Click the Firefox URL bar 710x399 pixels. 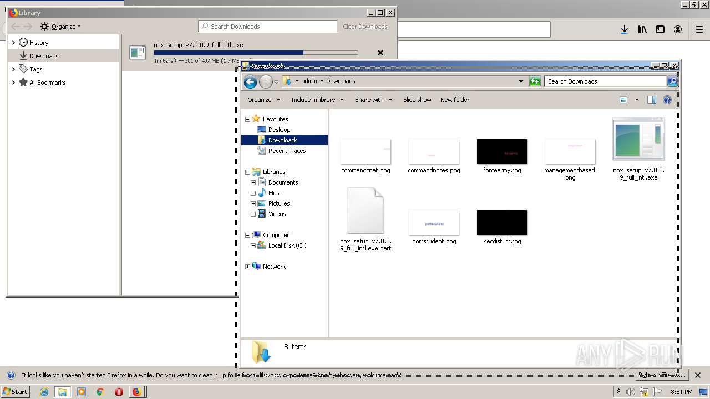[x=474, y=29]
